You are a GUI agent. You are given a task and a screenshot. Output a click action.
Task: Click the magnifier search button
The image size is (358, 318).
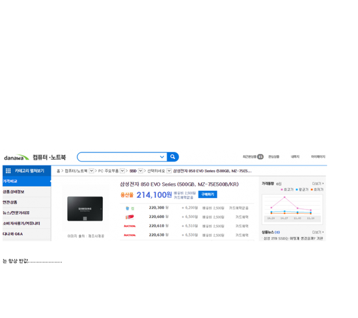tap(172, 157)
